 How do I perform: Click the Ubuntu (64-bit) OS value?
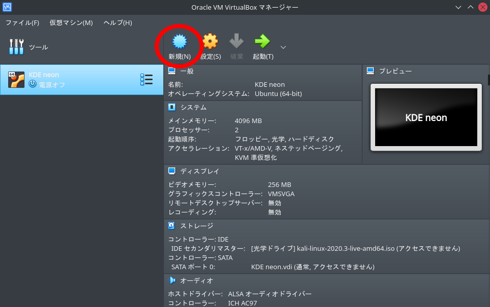tap(278, 94)
